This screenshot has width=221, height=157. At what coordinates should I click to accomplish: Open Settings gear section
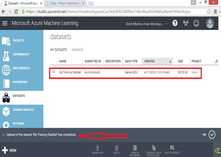point(22,124)
